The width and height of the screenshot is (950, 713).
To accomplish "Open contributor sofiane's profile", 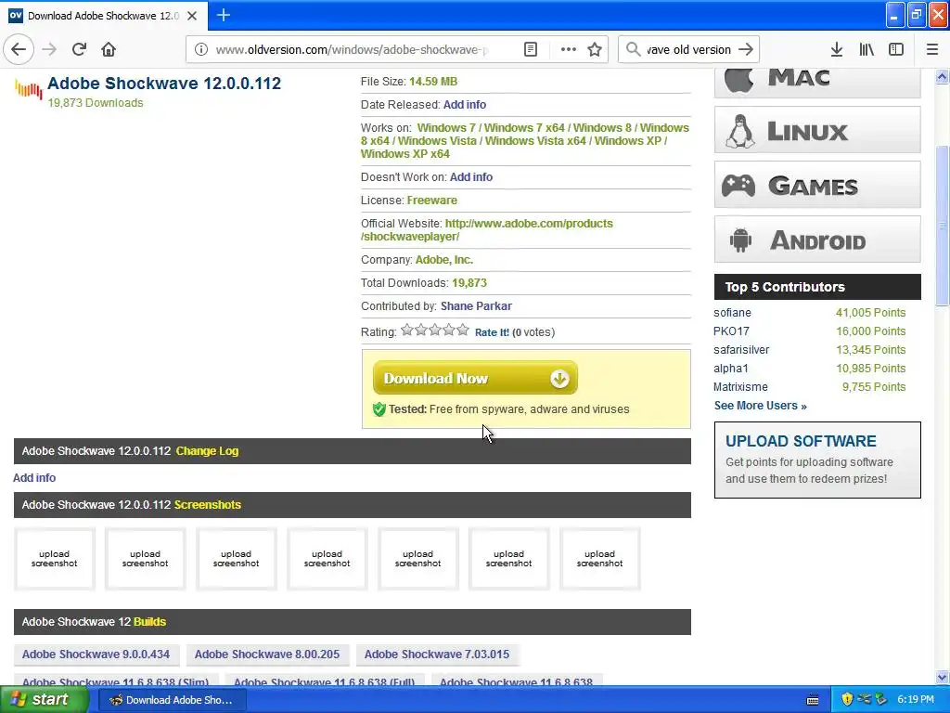I will point(733,313).
